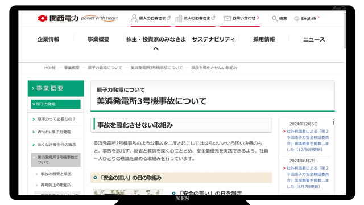The height and width of the screenshot is (205, 364).
Task: Open the 採用情報 menu
Action: (264, 39)
